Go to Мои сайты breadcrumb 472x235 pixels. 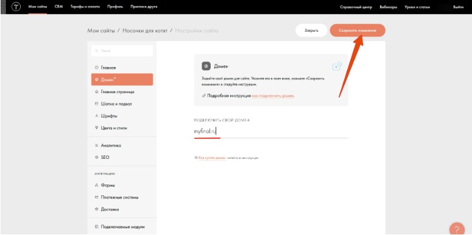click(101, 30)
